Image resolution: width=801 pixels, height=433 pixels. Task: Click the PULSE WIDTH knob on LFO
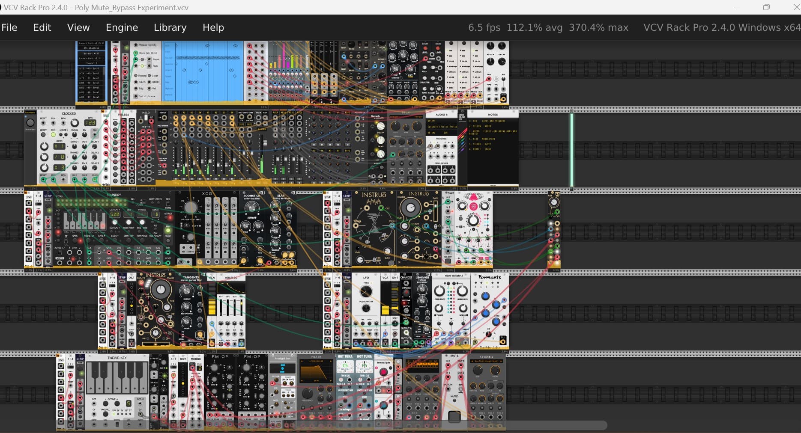pyautogui.click(x=366, y=308)
